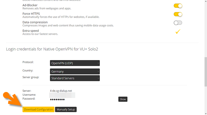Click the blurred Username value field
Screen dimensions: 207x115
click(x=62, y=95)
